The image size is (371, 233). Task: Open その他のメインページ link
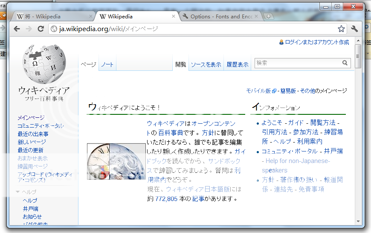323,91
